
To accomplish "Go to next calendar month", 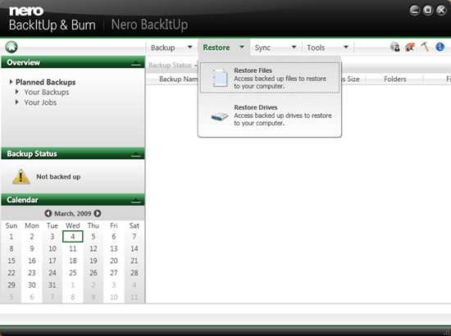I will (98, 213).
